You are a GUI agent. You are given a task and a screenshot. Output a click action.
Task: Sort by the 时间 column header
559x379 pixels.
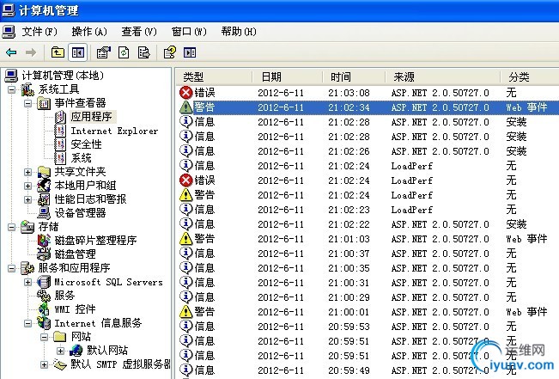point(354,76)
